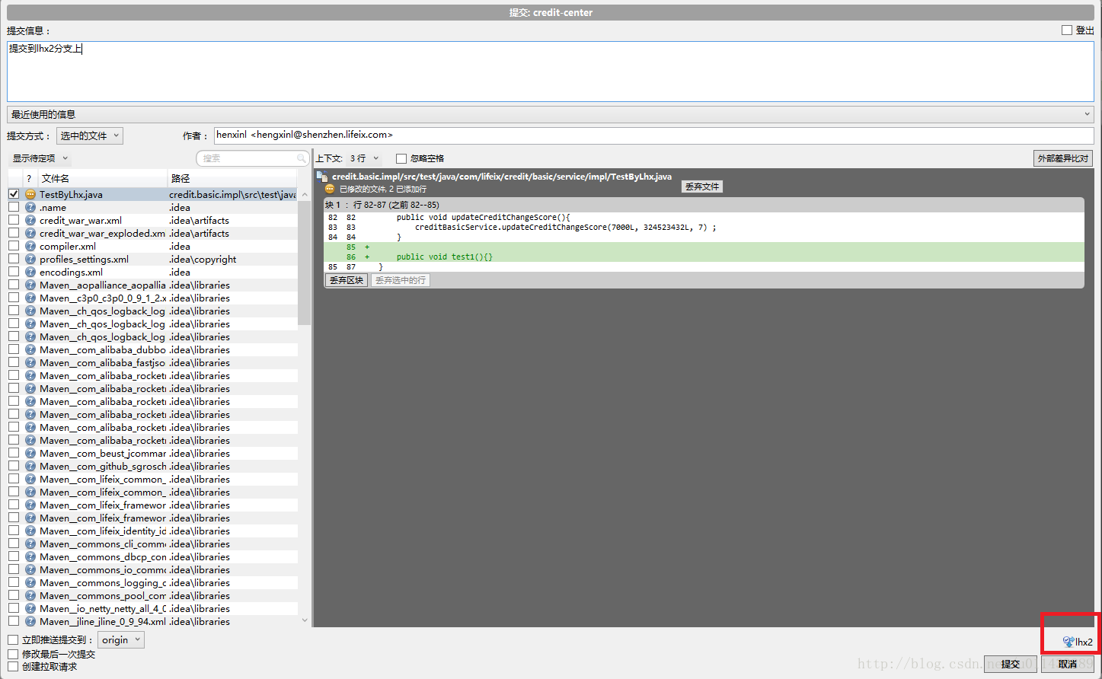Open the 上下文 3 行 context dropdown
The image size is (1102, 679).
[x=364, y=158]
